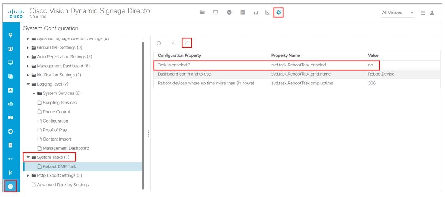Image resolution: width=445 pixels, height=197 pixels.
Task: Click the play circle icon in the top toolbar
Action: 229,12
